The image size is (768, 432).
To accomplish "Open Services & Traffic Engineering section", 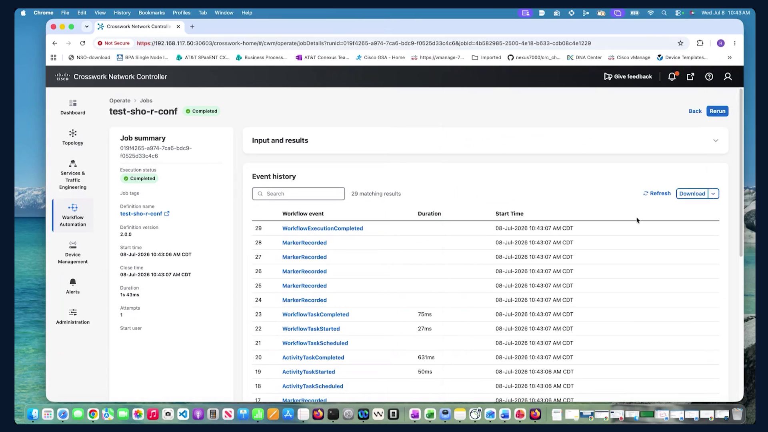I will [73, 175].
